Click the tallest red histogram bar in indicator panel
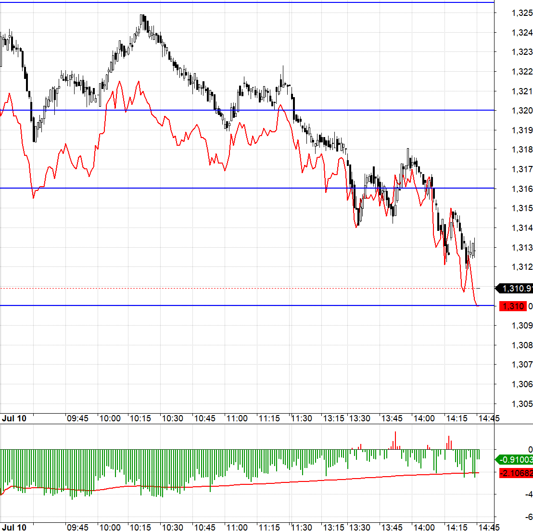 coord(395,441)
